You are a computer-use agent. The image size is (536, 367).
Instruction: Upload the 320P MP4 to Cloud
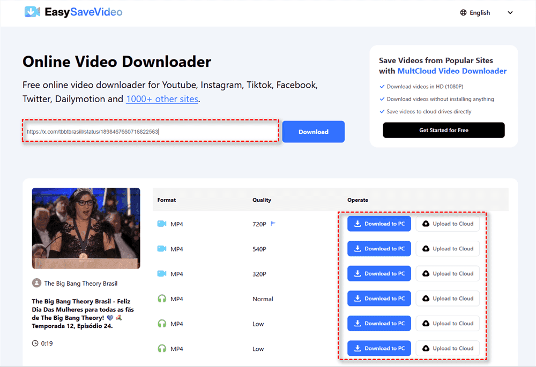(448, 273)
